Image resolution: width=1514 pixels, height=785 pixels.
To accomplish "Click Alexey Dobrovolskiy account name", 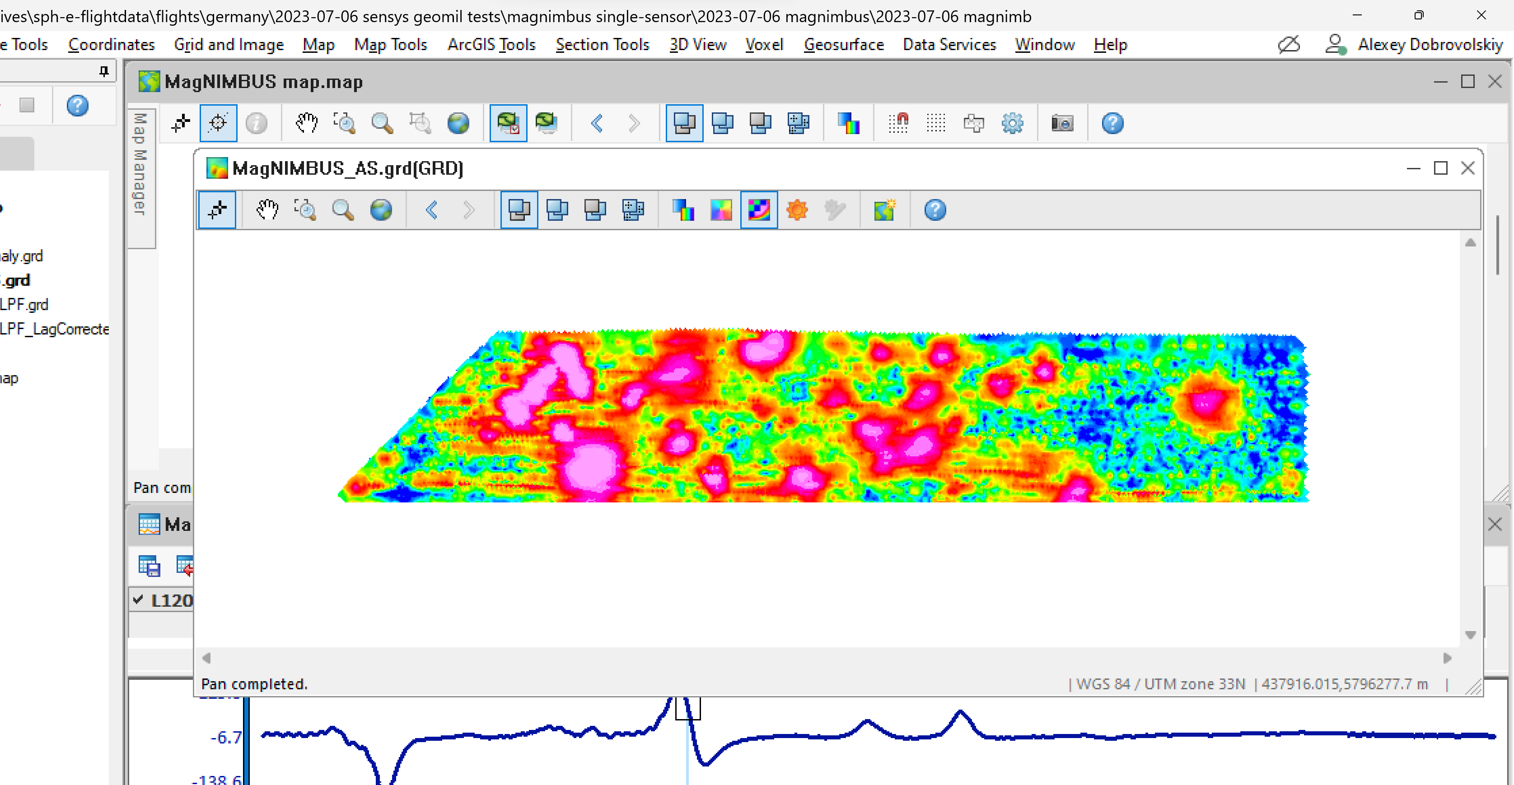I will tap(1430, 45).
